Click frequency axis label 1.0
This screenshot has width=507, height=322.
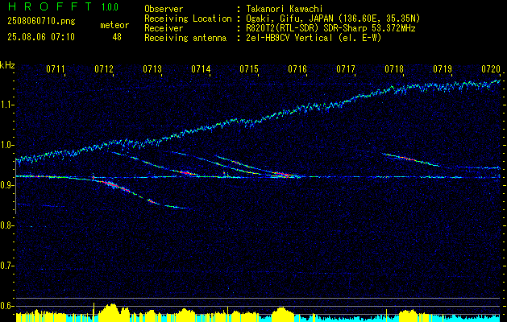click(6, 145)
